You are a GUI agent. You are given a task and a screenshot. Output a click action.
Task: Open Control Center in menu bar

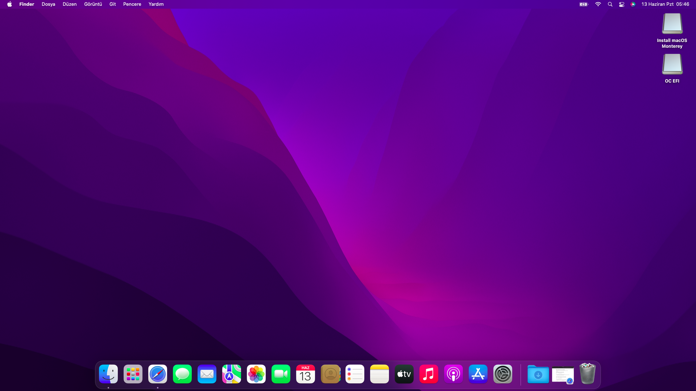[x=622, y=4]
